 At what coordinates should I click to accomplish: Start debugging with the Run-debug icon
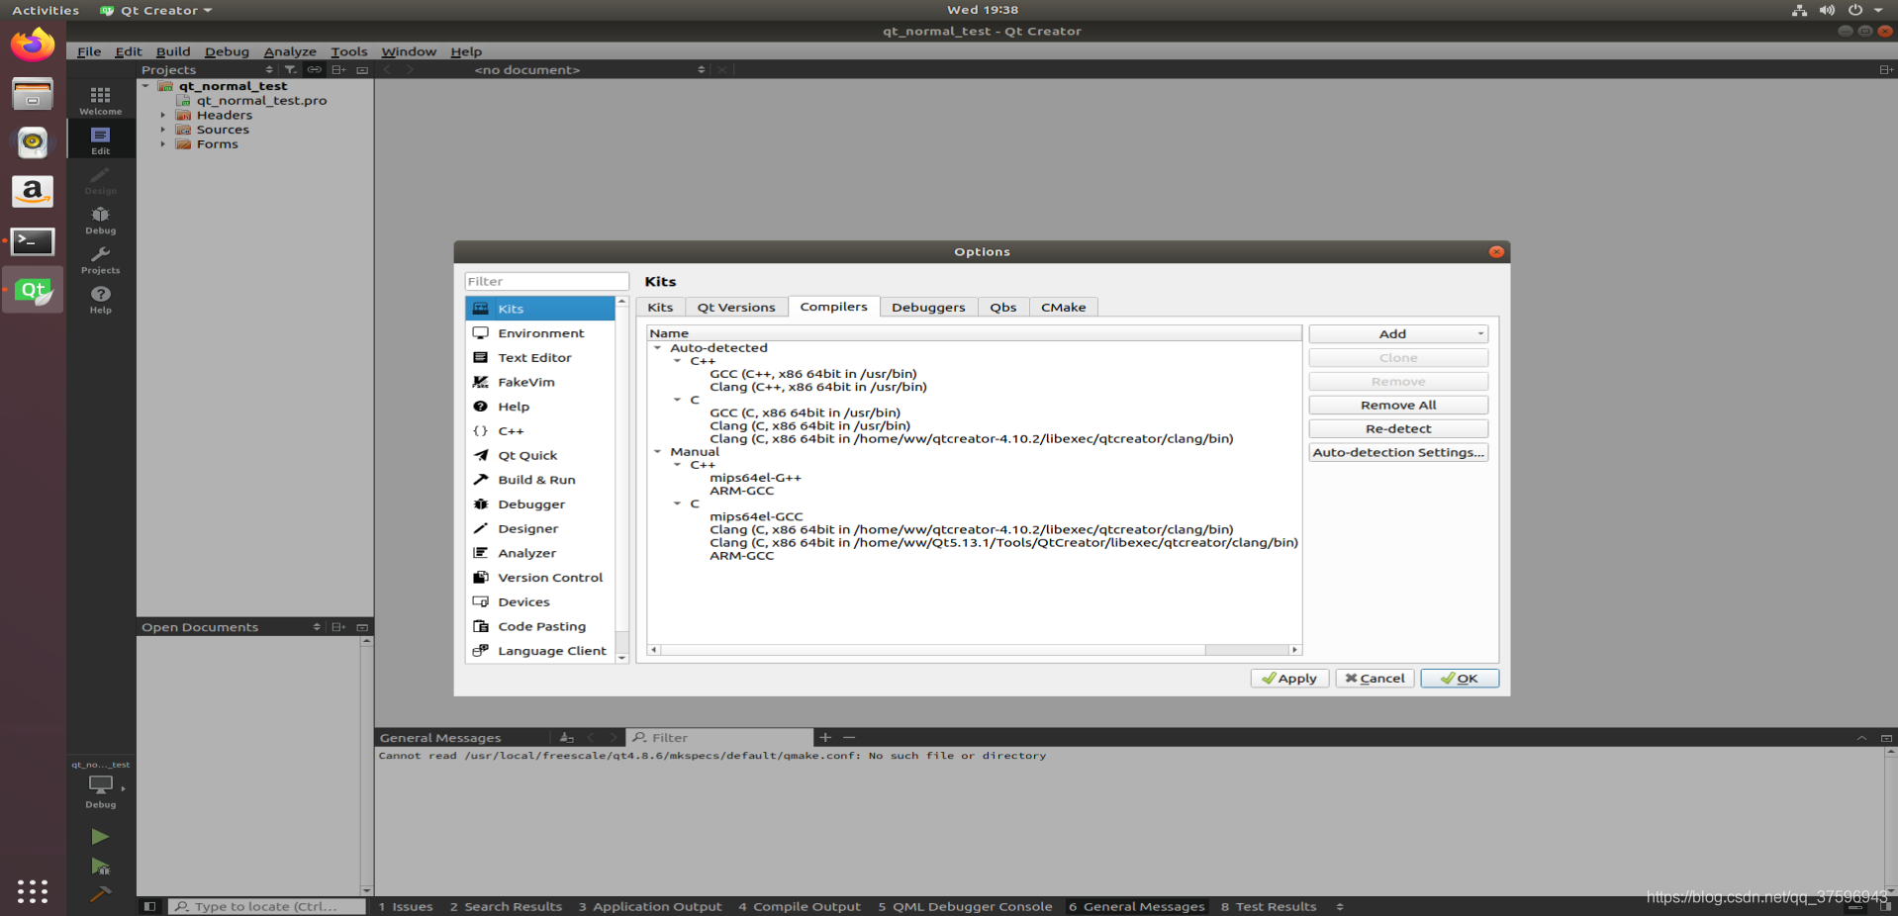100,867
